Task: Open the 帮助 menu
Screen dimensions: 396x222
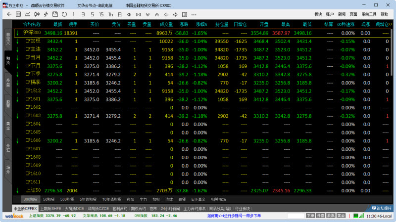Action: coord(385,14)
